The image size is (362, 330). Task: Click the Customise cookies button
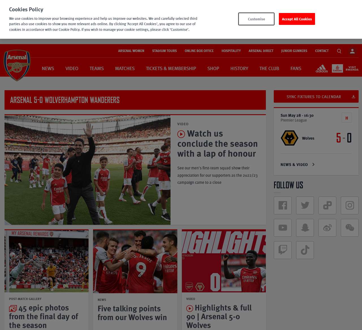(256, 19)
